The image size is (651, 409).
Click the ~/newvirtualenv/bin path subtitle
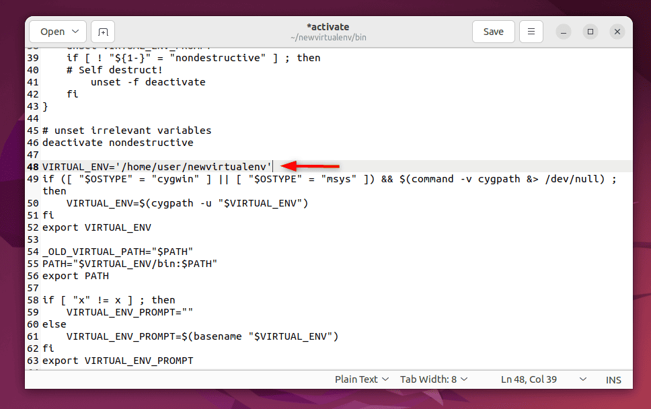[328, 38]
